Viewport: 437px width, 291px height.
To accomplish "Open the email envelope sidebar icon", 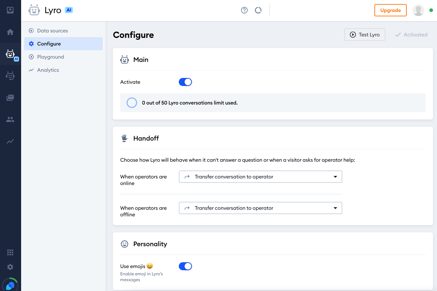I will pos(10,98).
